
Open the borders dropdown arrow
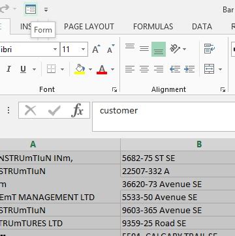click(62, 69)
